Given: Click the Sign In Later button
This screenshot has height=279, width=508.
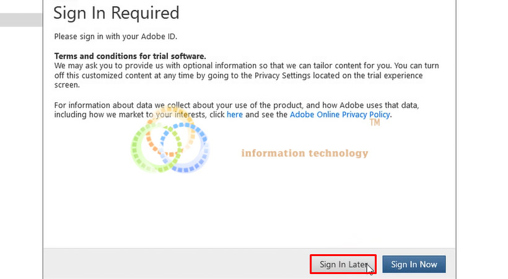Looking at the screenshot, I should coord(343,264).
